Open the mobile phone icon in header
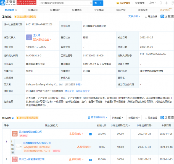This screenshot has height=164, width=174. tap(161, 3)
